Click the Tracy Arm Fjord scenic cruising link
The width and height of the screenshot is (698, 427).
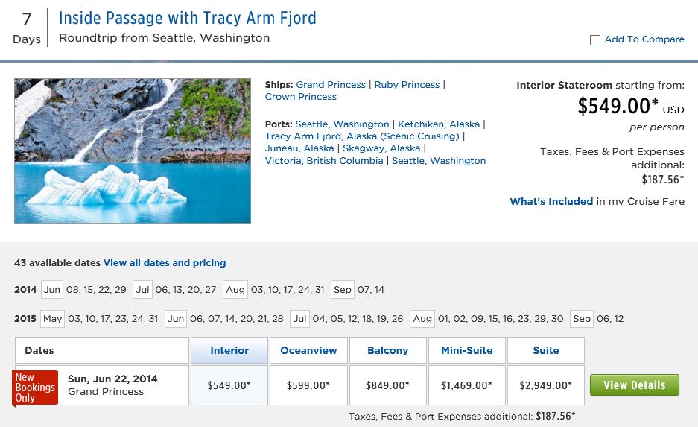362,136
